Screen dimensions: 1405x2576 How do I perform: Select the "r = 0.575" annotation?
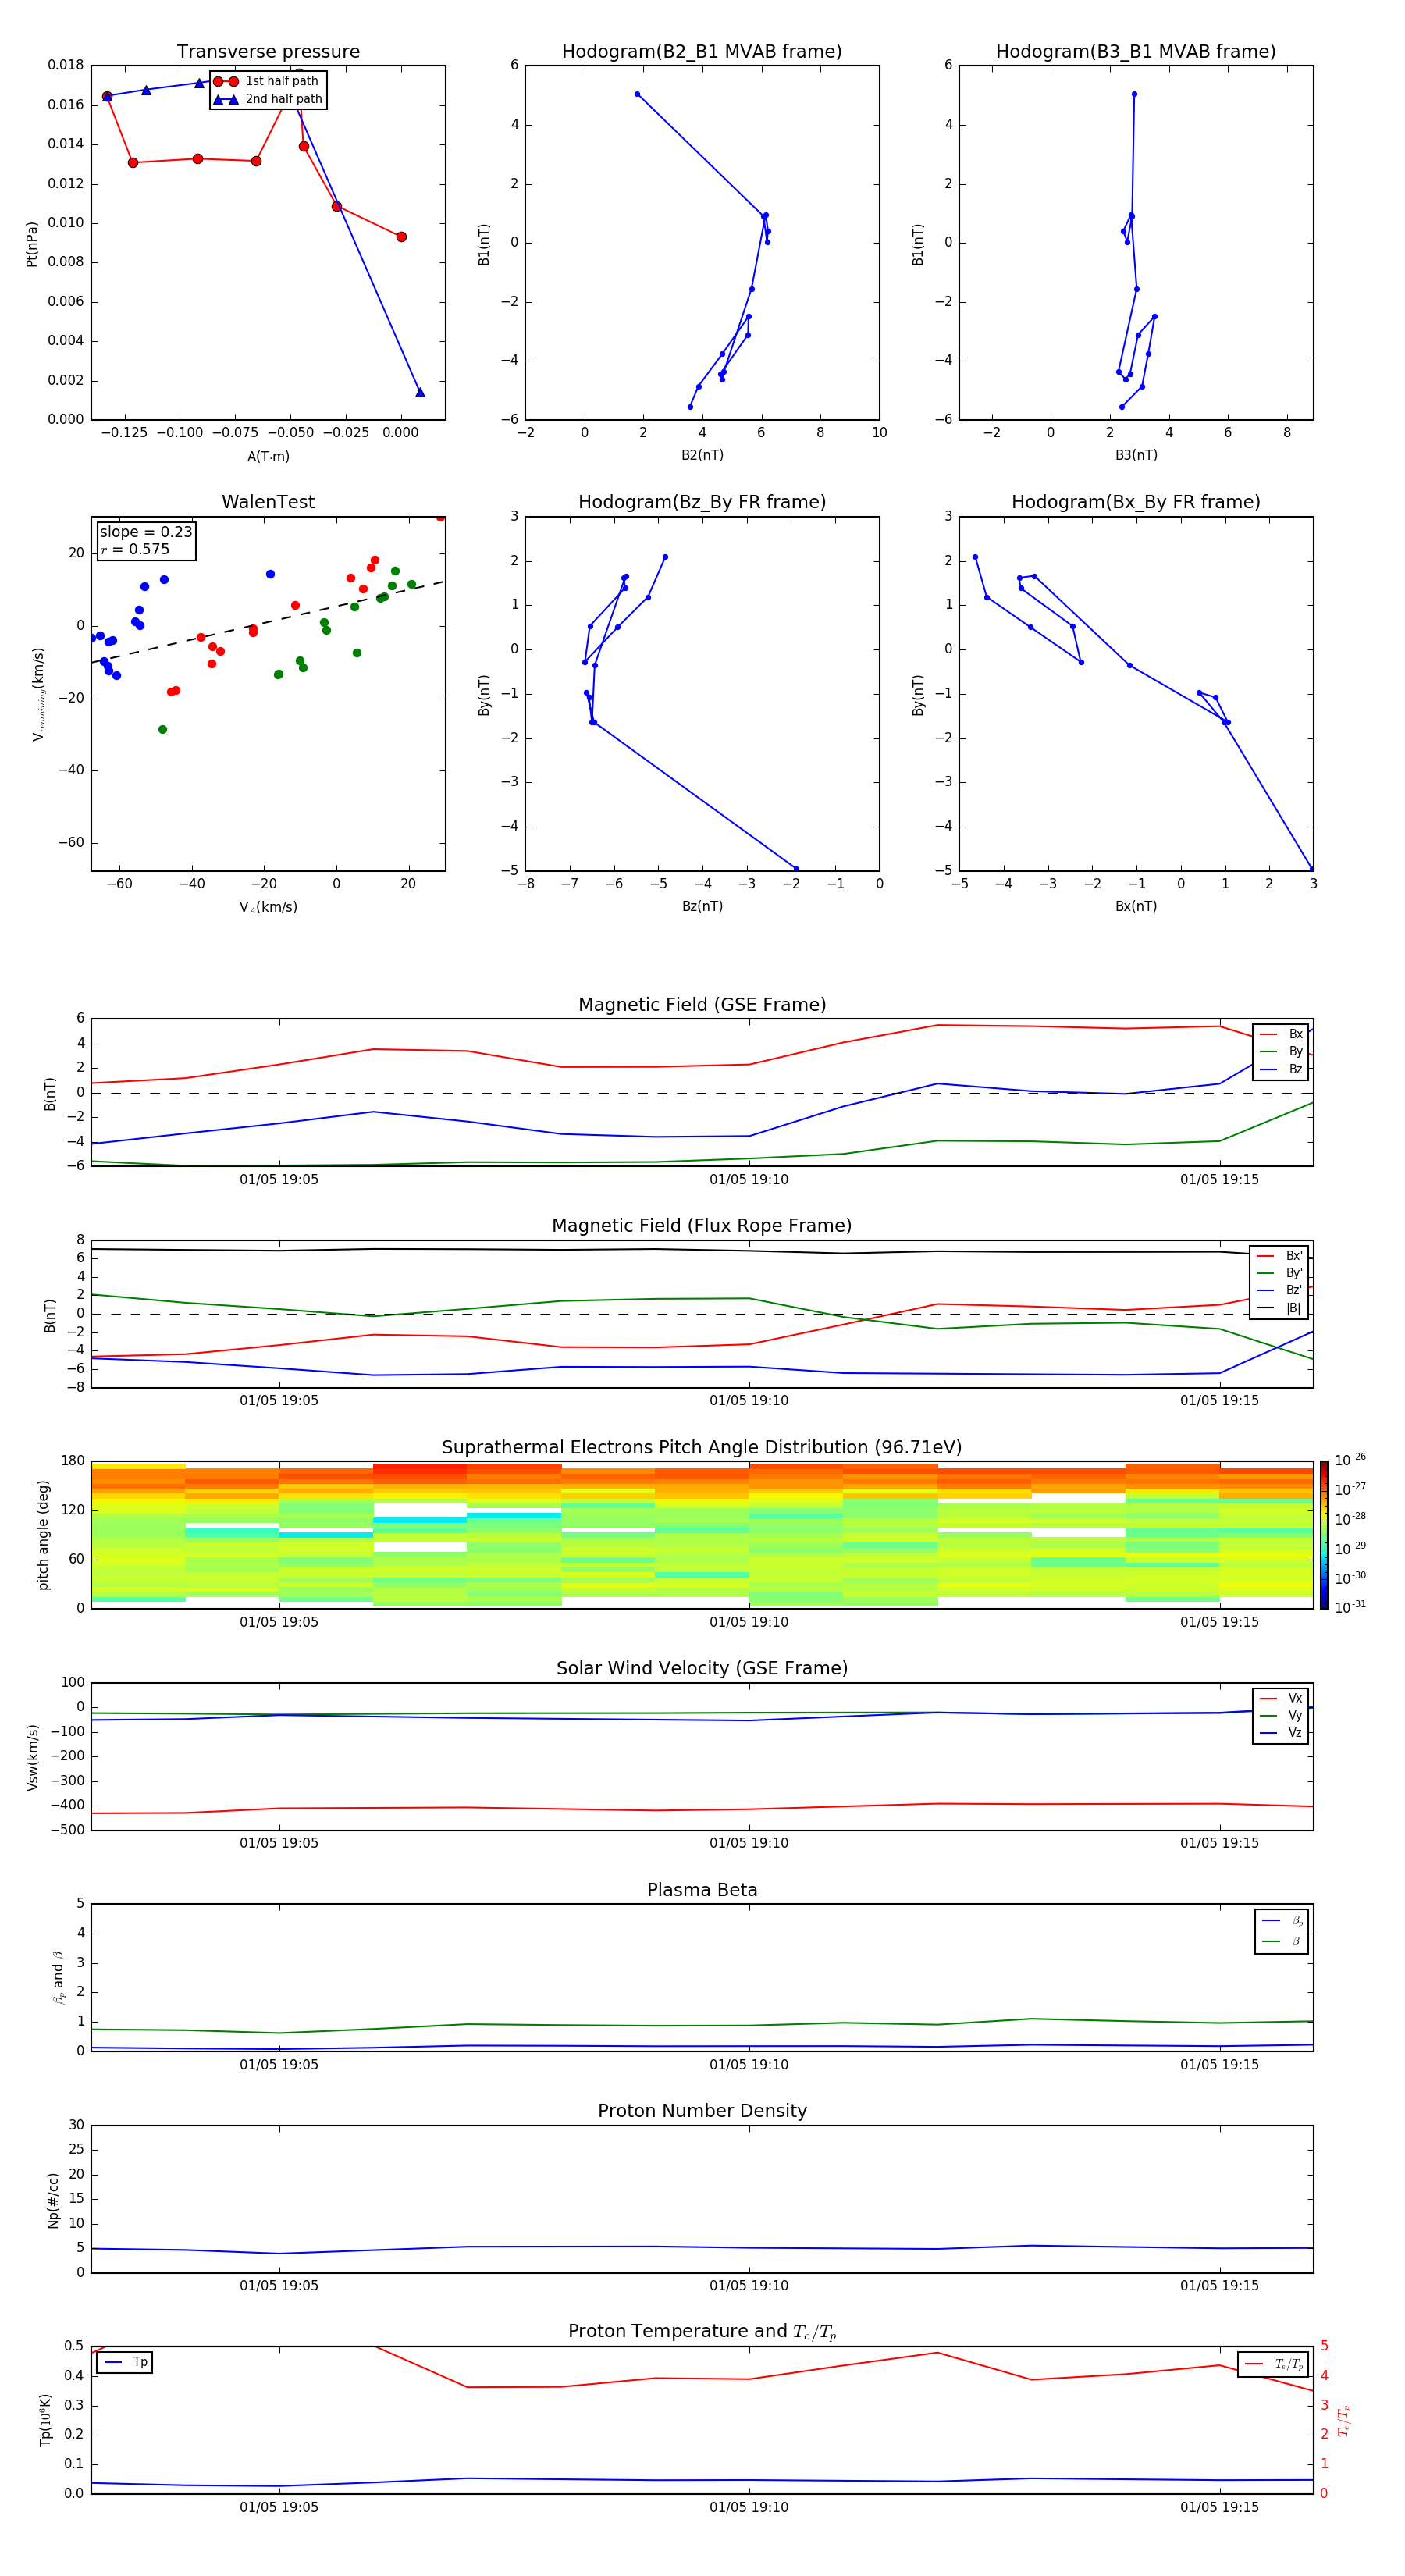click(x=135, y=549)
